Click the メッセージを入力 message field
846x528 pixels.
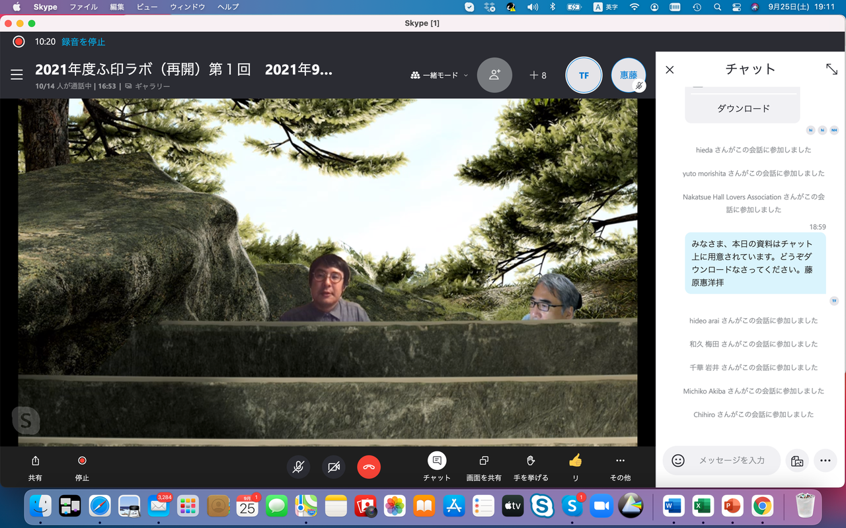coord(732,461)
